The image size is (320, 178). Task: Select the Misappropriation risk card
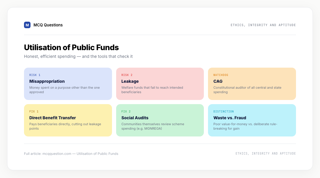(68, 84)
